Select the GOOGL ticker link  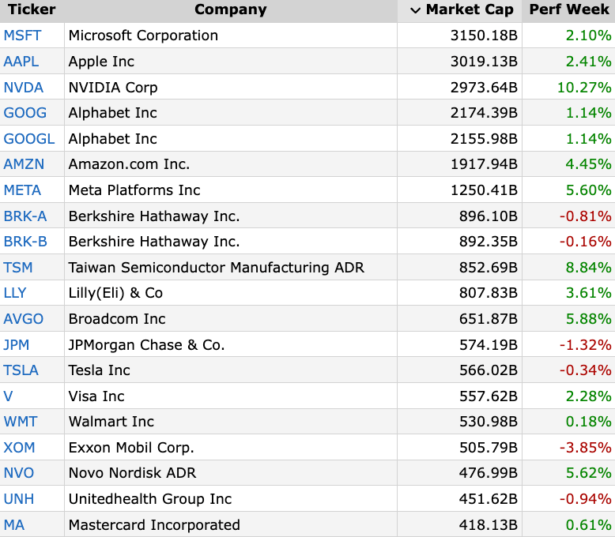(29, 139)
